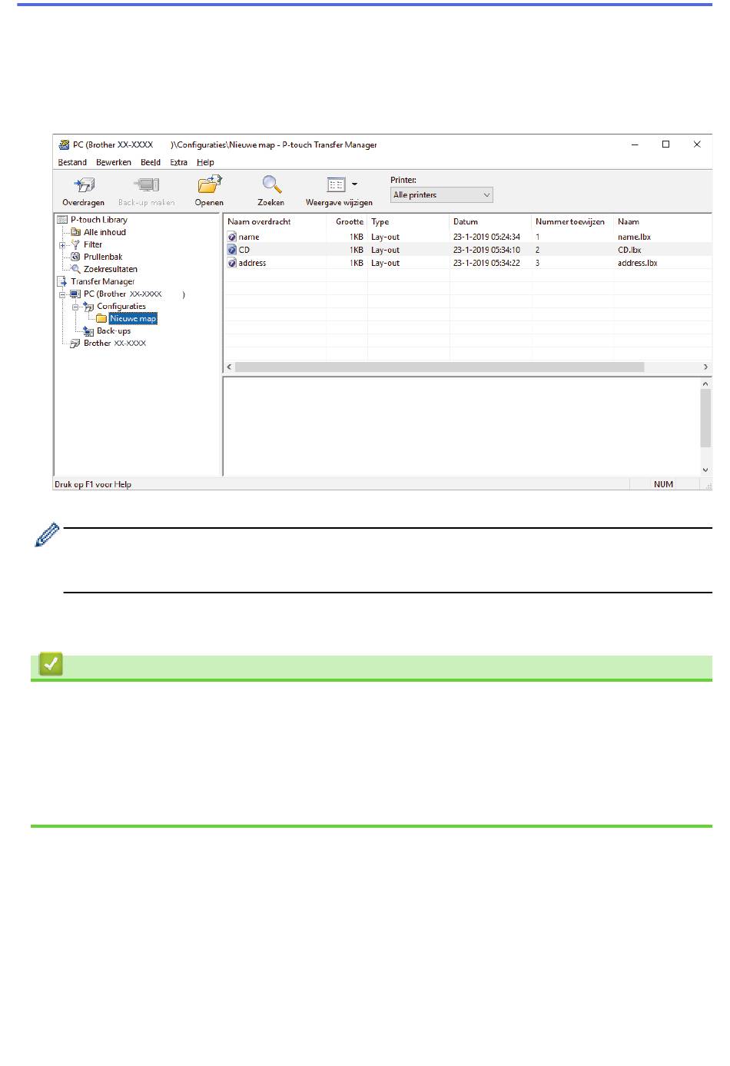Click preview pane scroll-up arrow
Image resolution: width=730 pixels, height=1066 pixels.
[x=705, y=383]
